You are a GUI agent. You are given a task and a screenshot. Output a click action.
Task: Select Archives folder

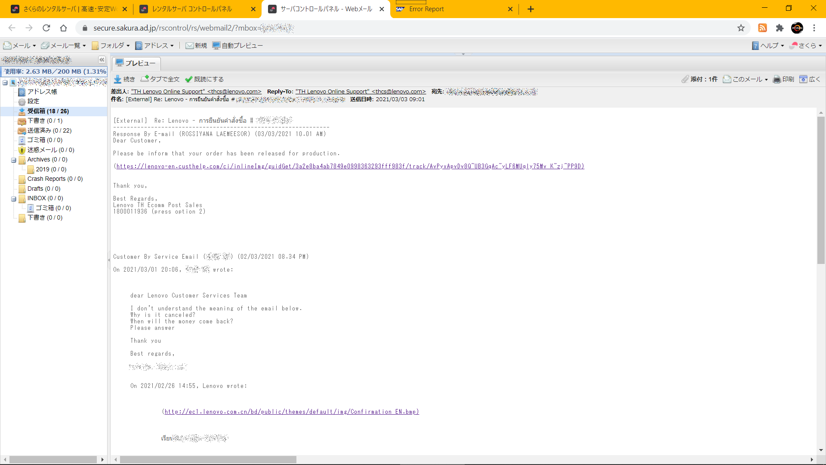click(x=47, y=160)
